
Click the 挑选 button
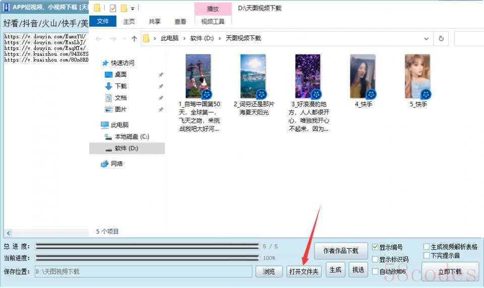coord(358,270)
